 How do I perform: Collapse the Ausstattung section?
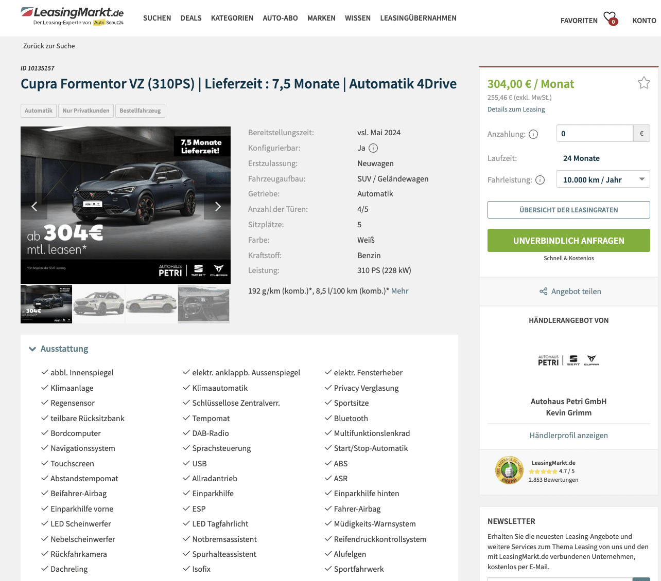click(59, 349)
